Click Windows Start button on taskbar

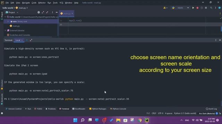tap(75, 120)
